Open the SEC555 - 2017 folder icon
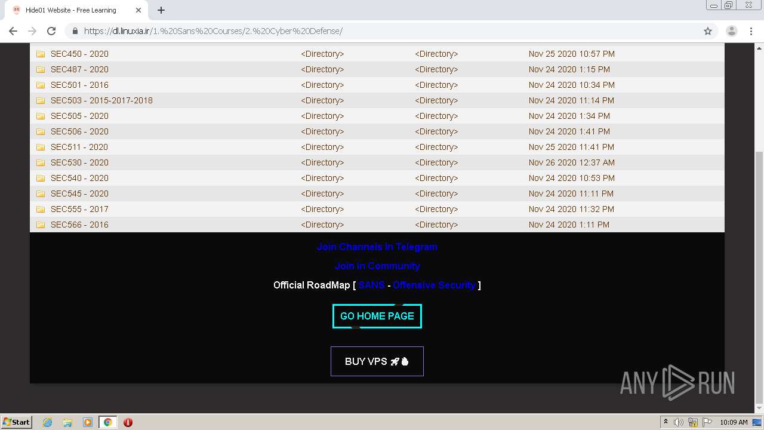Viewport: 764px width, 430px height. [x=41, y=209]
